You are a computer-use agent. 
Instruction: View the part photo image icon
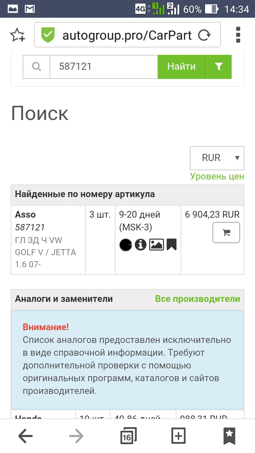(156, 245)
